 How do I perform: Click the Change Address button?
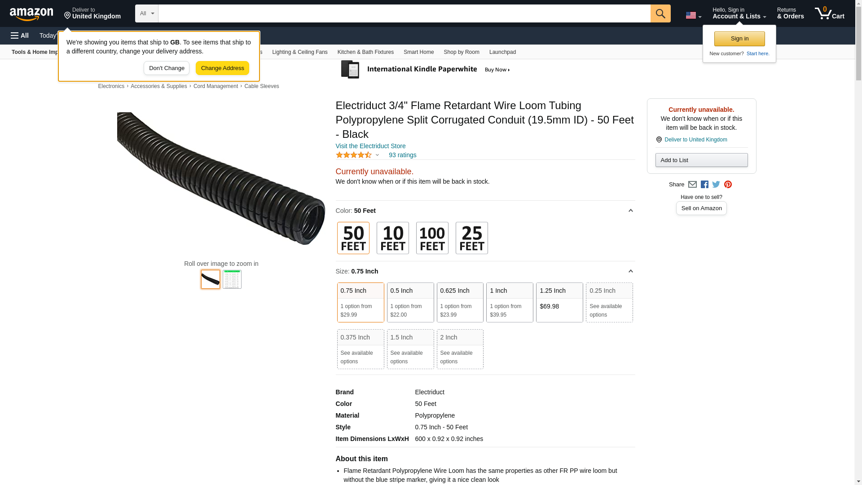click(222, 68)
